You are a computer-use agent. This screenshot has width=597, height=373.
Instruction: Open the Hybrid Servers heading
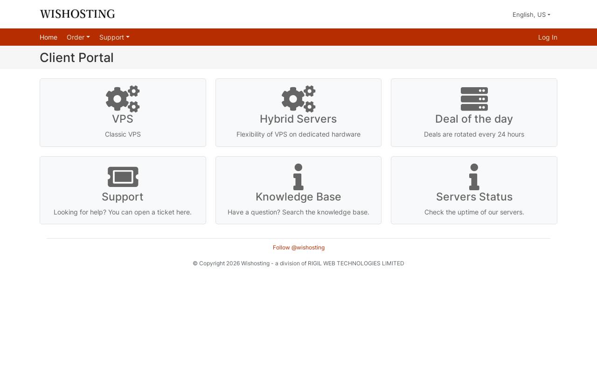coord(298,119)
